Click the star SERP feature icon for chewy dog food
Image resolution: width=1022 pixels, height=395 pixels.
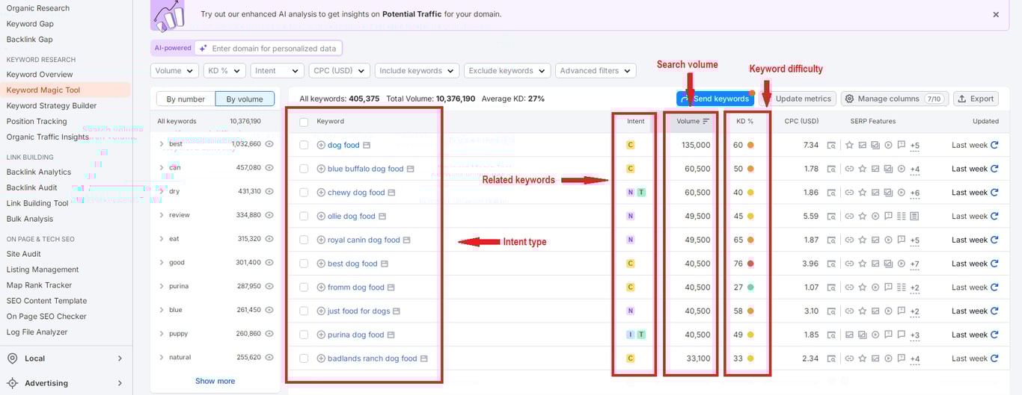863,193
